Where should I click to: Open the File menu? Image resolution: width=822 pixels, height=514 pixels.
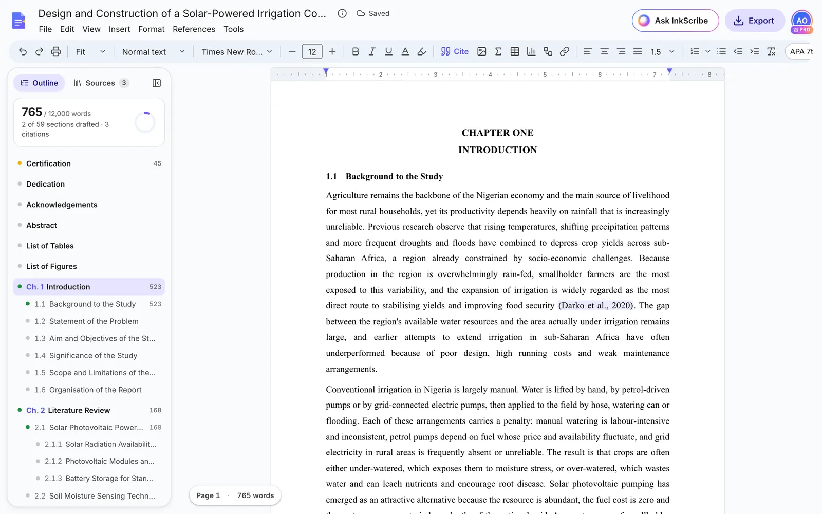click(45, 29)
